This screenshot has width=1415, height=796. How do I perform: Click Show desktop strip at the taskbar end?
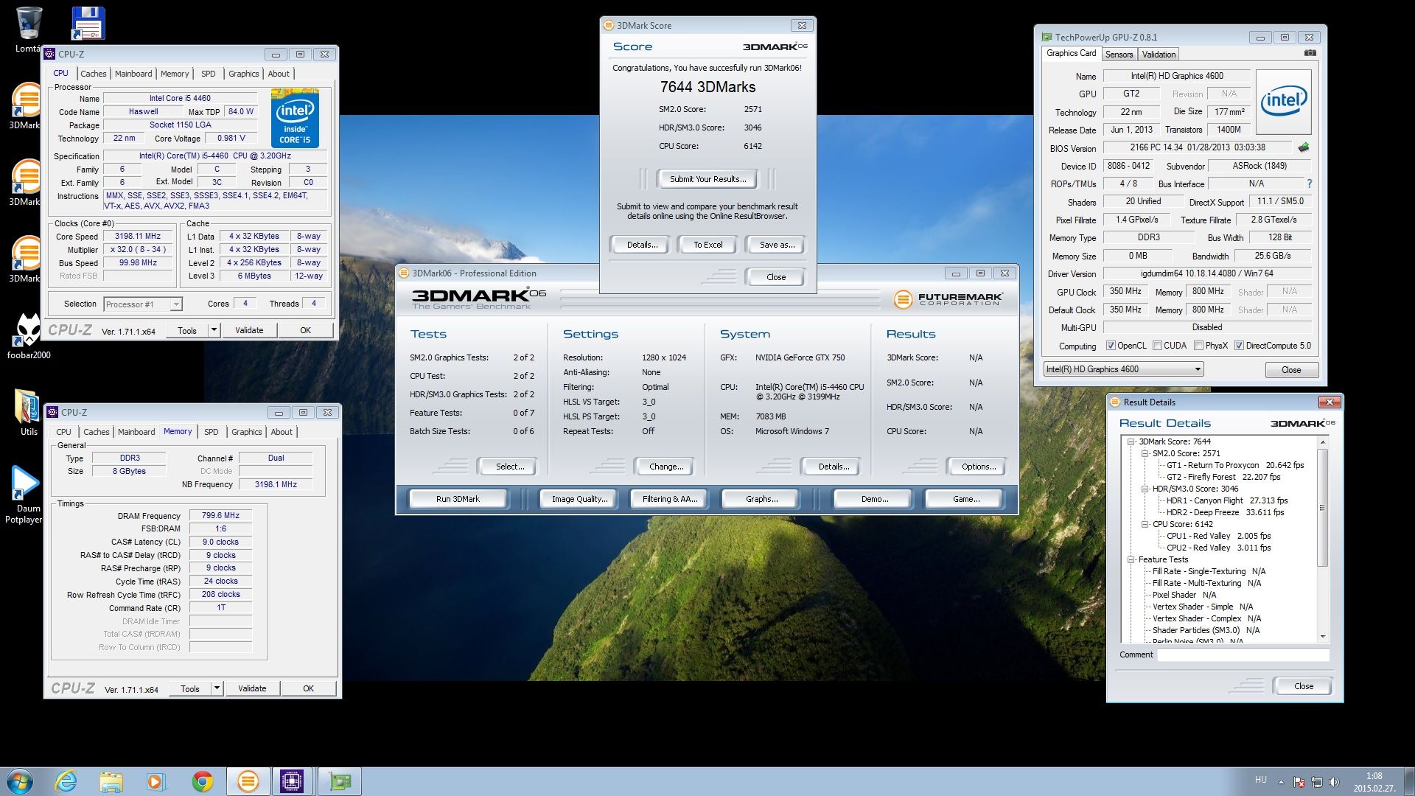point(1409,781)
